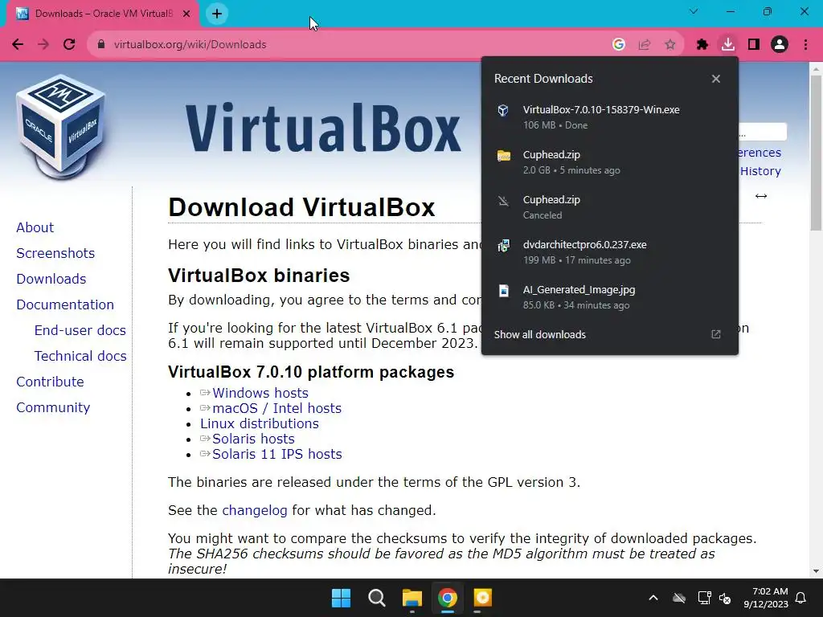Open the History link

[760, 171]
